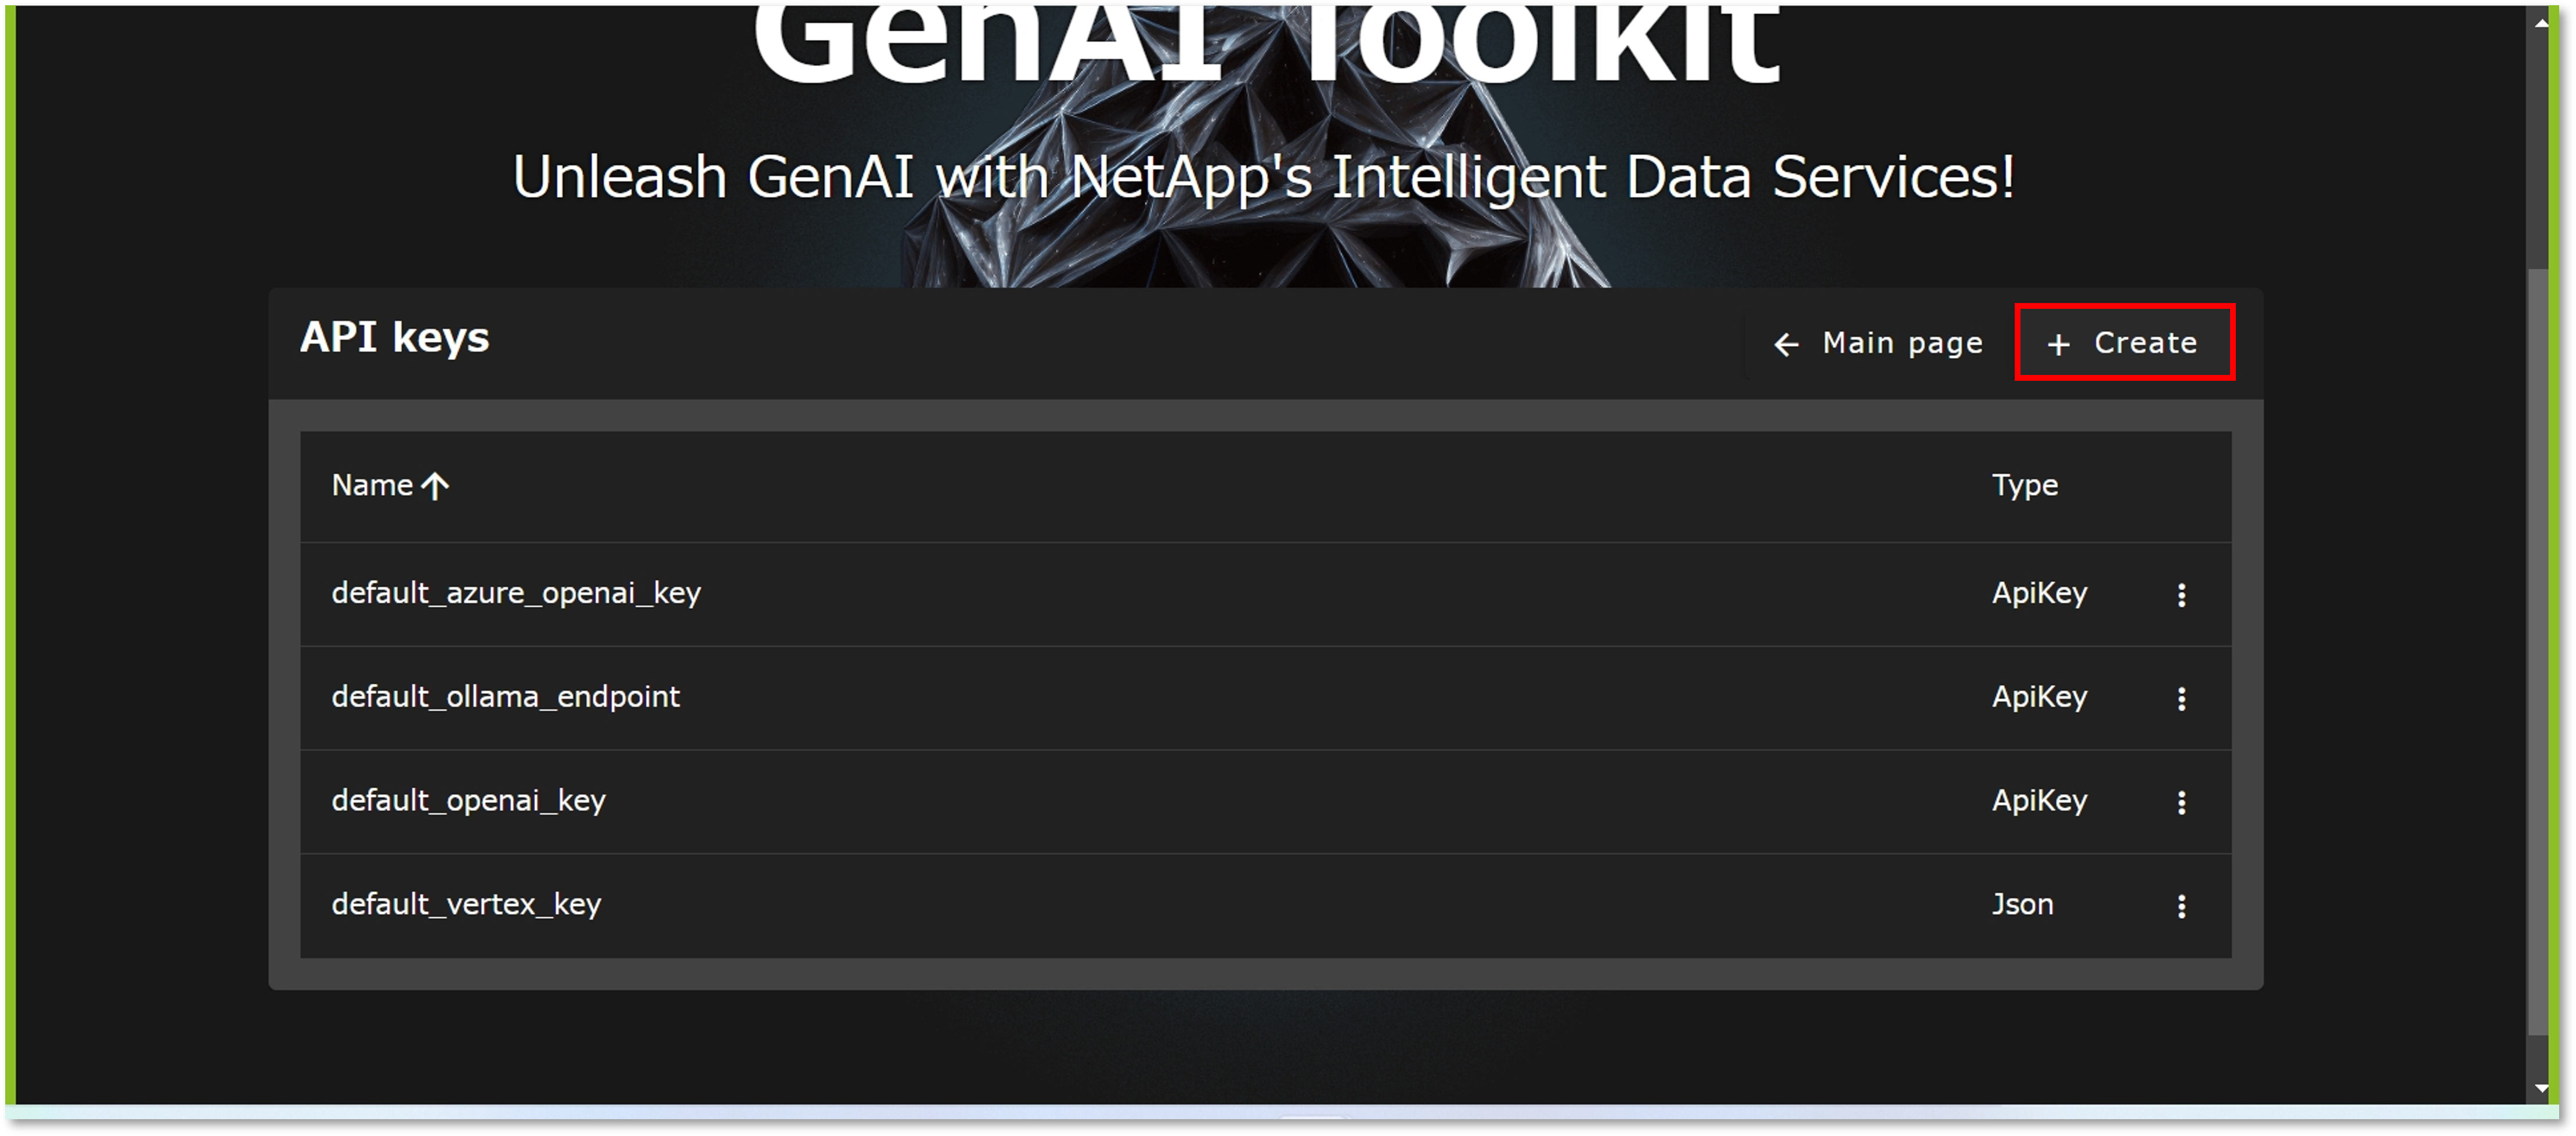Viewport: 2576px width, 1136px height.
Task: Select the default_openai_key entry
Action: click(x=468, y=801)
